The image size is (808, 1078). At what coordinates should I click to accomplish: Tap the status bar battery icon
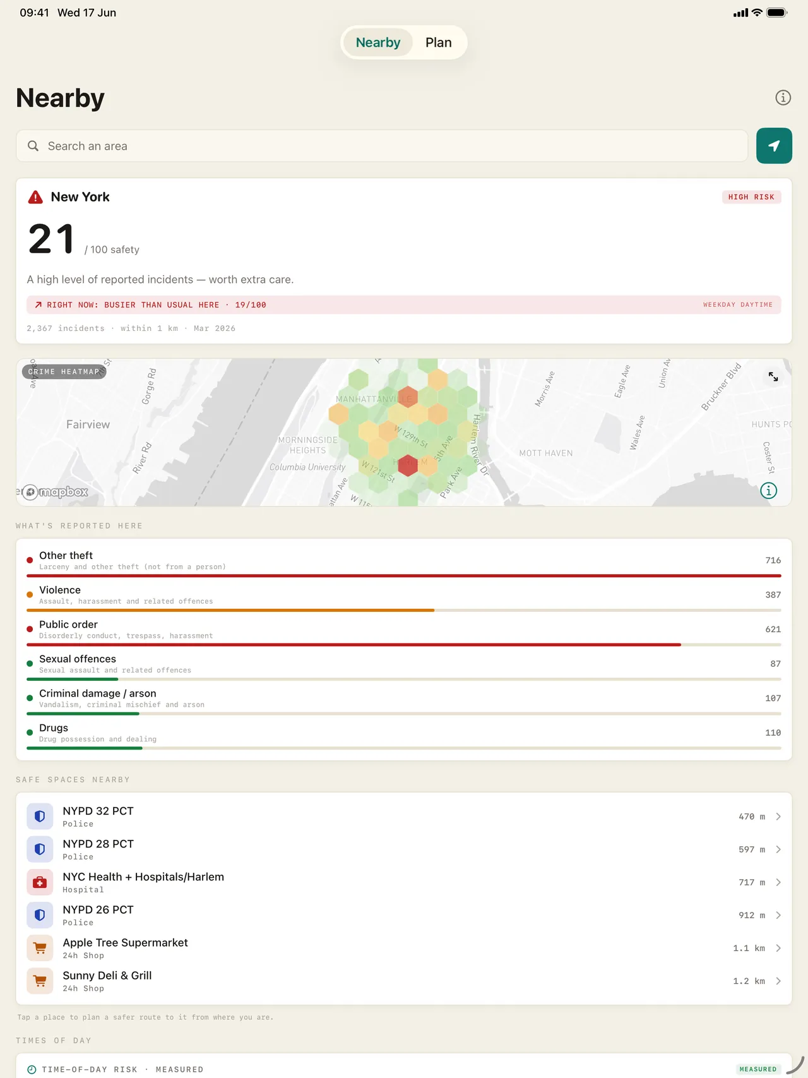point(777,13)
